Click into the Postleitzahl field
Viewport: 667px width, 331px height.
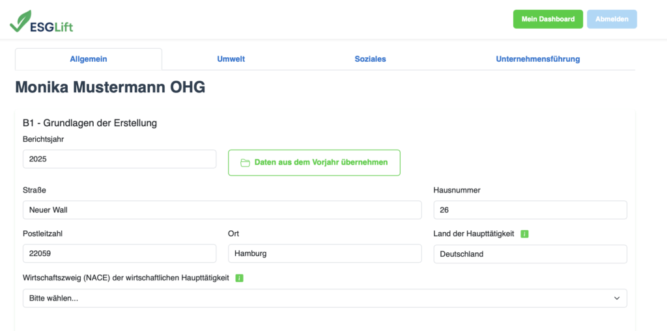[119, 254]
